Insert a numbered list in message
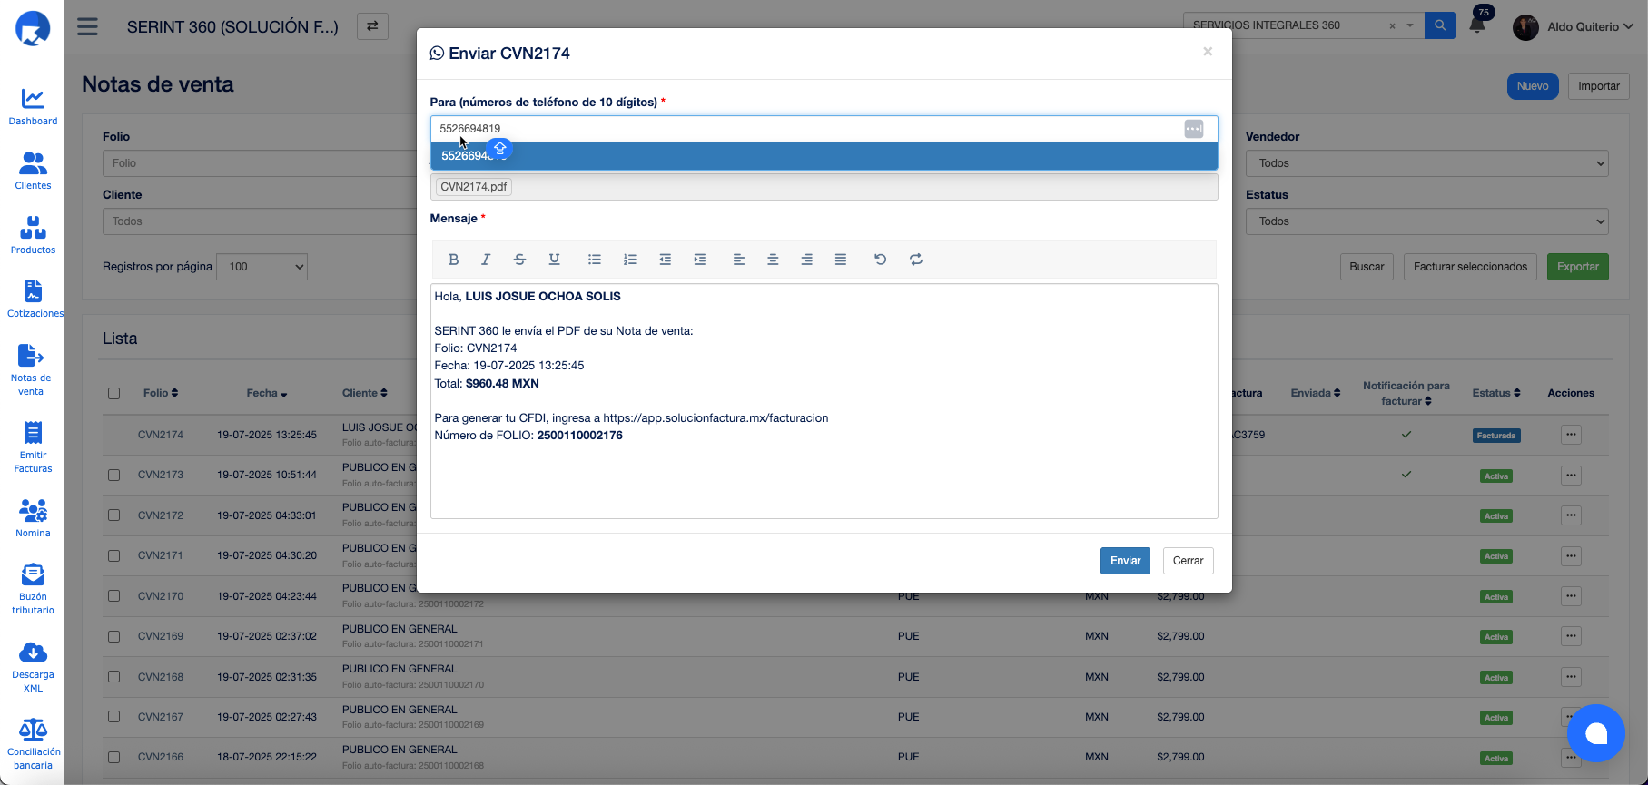The height and width of the screenshot is (785, 1648). (x=629, y=260)
